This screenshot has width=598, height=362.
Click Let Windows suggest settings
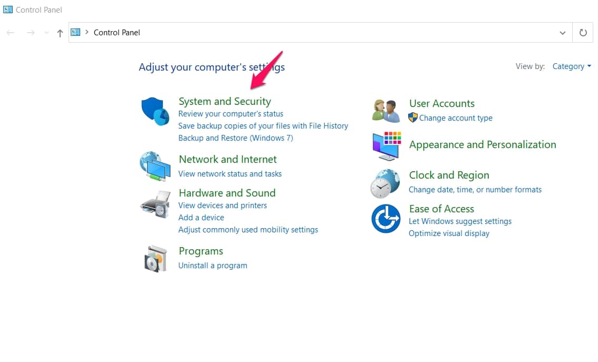click(x=460, y=221)
